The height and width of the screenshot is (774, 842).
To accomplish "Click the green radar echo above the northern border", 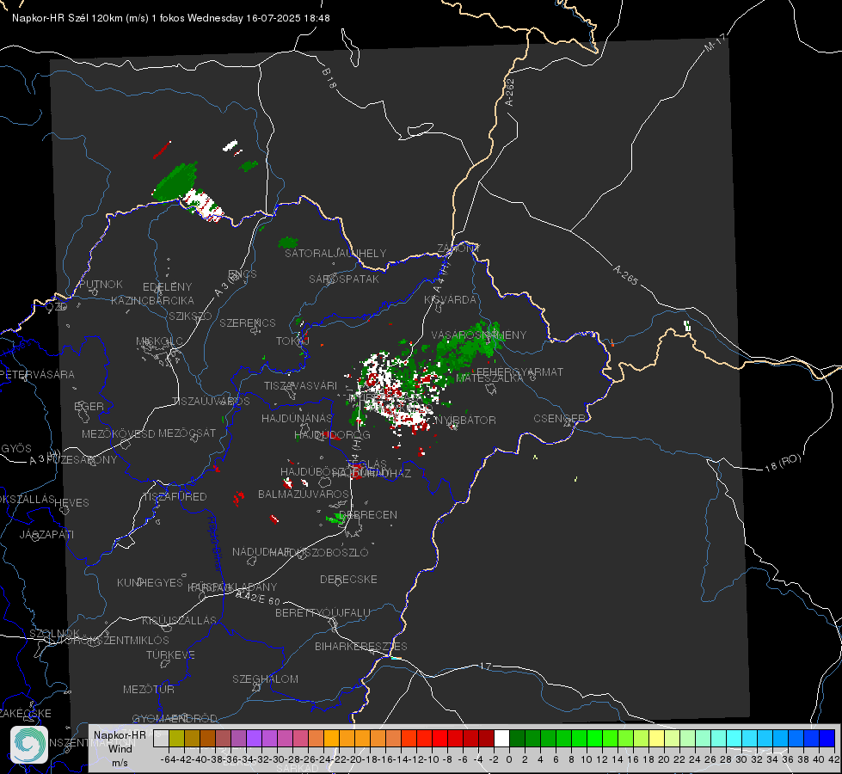I will coord(175,182).
